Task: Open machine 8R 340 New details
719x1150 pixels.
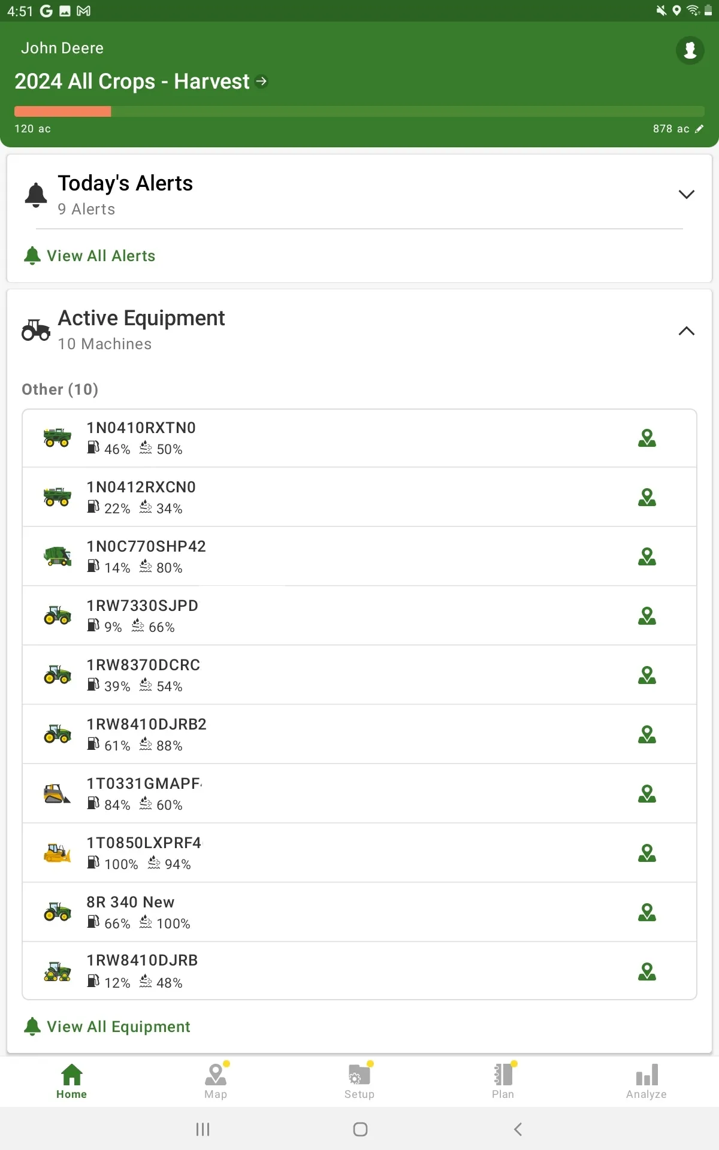Action: click(359, 912)
